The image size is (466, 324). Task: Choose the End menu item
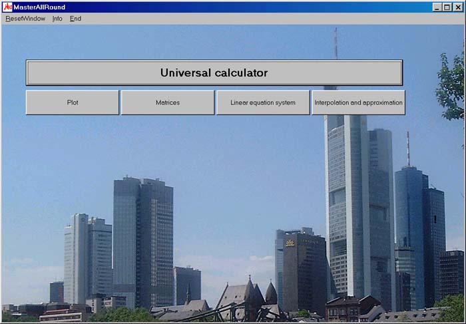75,19
